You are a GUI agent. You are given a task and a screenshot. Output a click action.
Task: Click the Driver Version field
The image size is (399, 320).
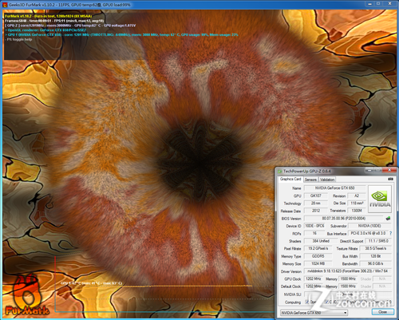coord(347,271)
